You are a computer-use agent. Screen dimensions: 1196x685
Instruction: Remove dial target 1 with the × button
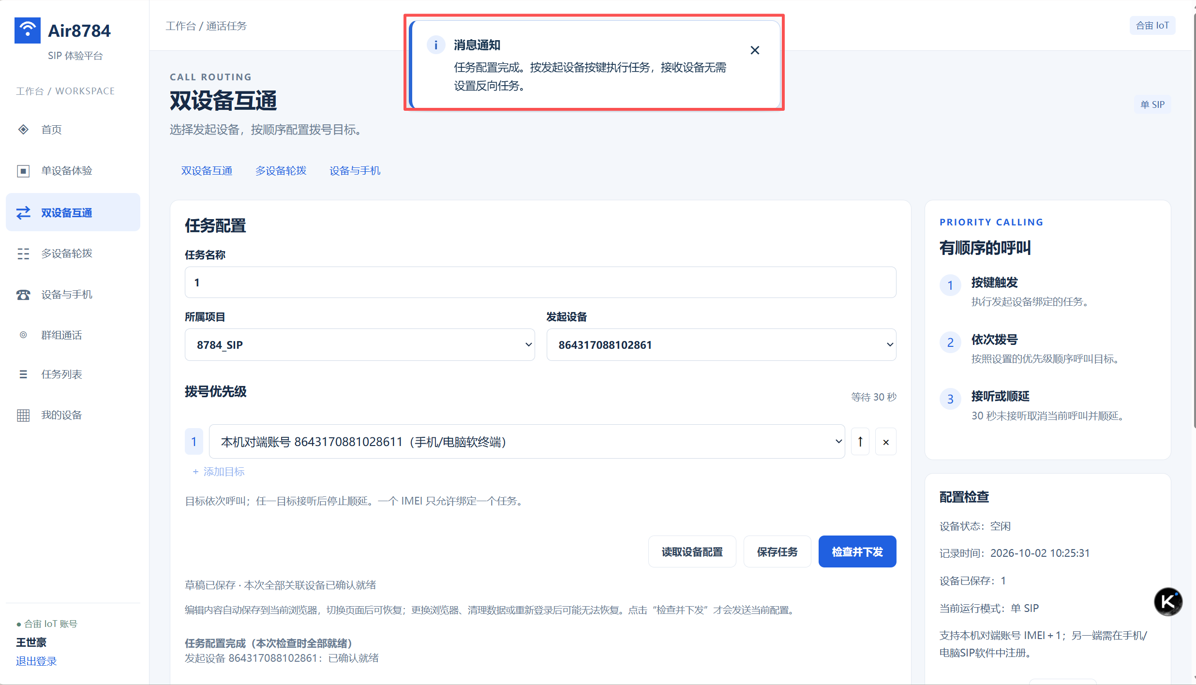[x=886, y=442]
